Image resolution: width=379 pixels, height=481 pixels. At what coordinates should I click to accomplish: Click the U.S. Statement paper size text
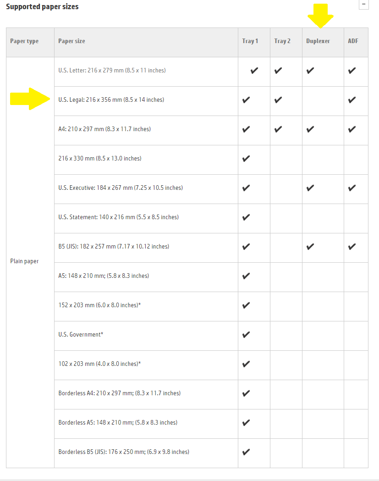pos(118,217)
